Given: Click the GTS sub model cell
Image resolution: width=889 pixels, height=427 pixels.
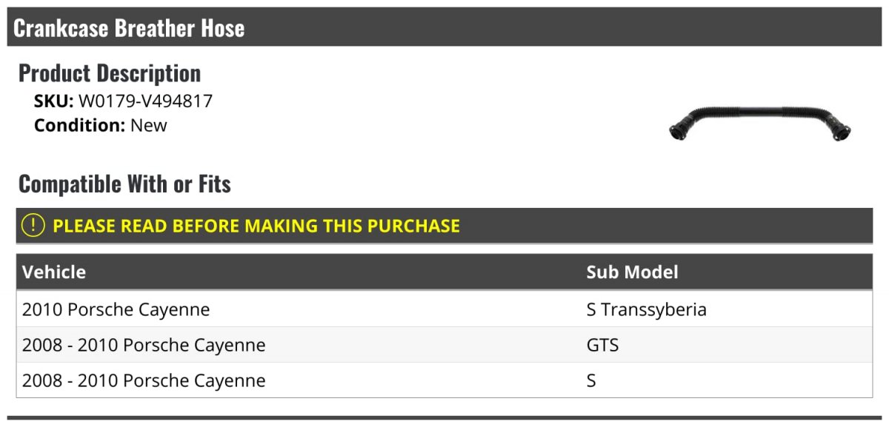Looking at the screenshot, I should pos(602,345).
